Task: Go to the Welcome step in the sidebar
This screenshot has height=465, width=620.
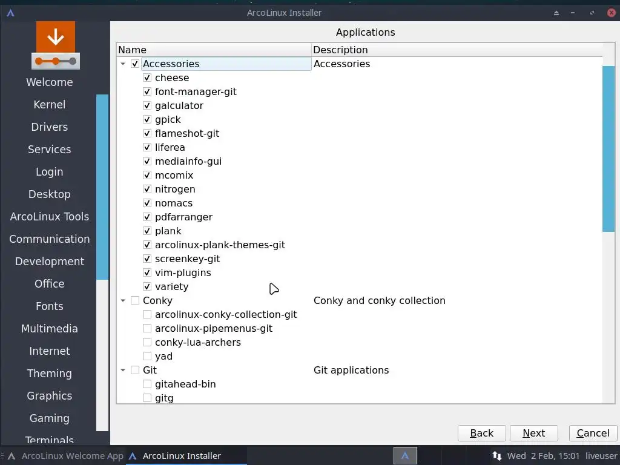Action: pyautogui.click(x=50, y=82)
